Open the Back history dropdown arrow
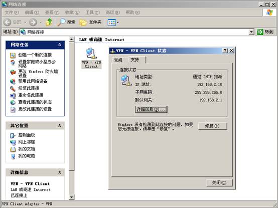Screen dimensions: 278x208 pos(25,23)
